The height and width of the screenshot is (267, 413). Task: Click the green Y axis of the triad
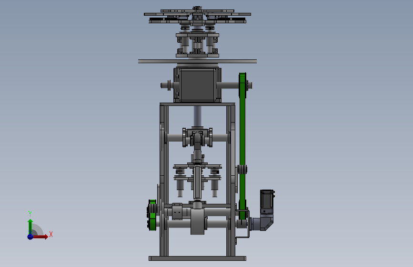tap(30, 227)
